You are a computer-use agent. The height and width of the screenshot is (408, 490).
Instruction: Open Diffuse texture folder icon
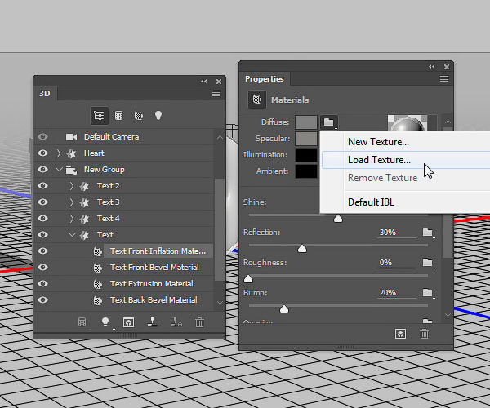pos(328,122)
